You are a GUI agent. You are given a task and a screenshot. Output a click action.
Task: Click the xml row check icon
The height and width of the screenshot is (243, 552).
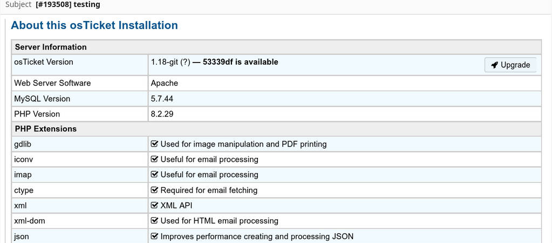click(154, 205)
